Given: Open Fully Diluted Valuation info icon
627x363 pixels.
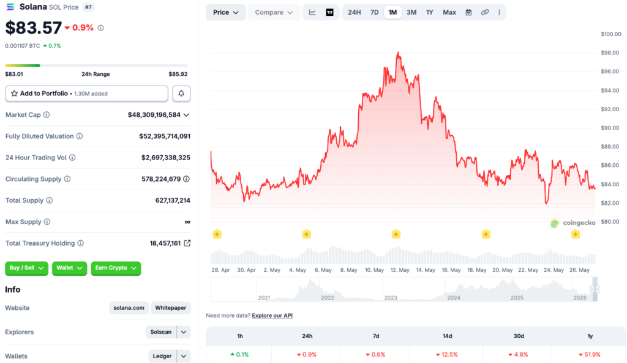Looking at the screenshot, I should 80,136.
